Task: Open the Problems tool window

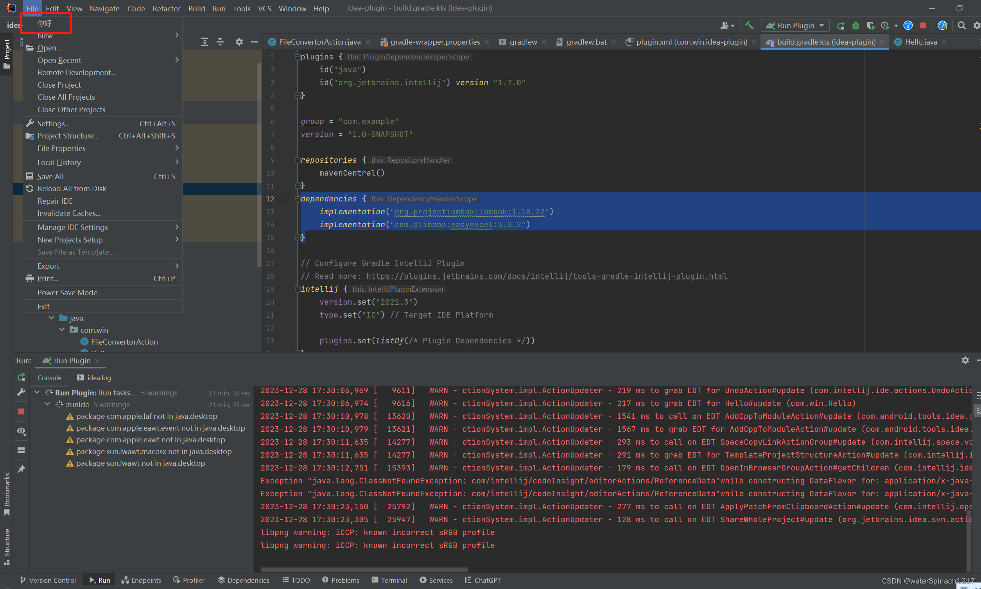Action: (341, 580)
